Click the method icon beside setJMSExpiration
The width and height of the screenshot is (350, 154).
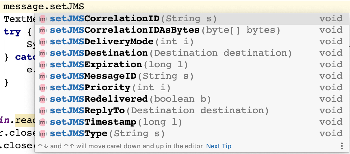[43, 65]
